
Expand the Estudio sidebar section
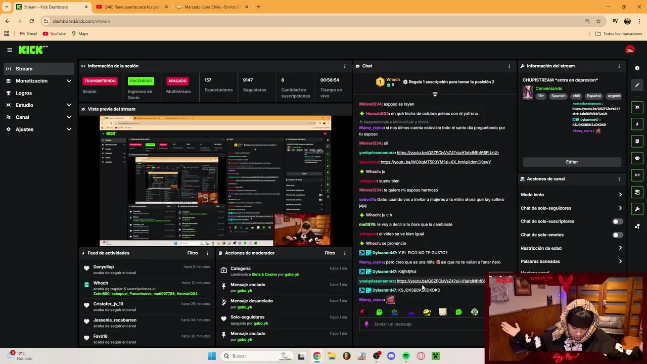(69, 105)
